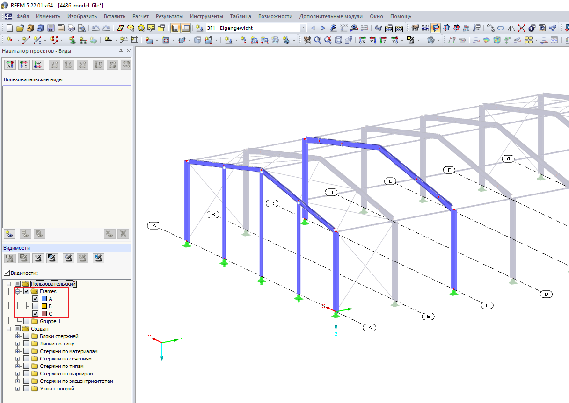Collapse the Пользовательский tree node

point(9,284)
